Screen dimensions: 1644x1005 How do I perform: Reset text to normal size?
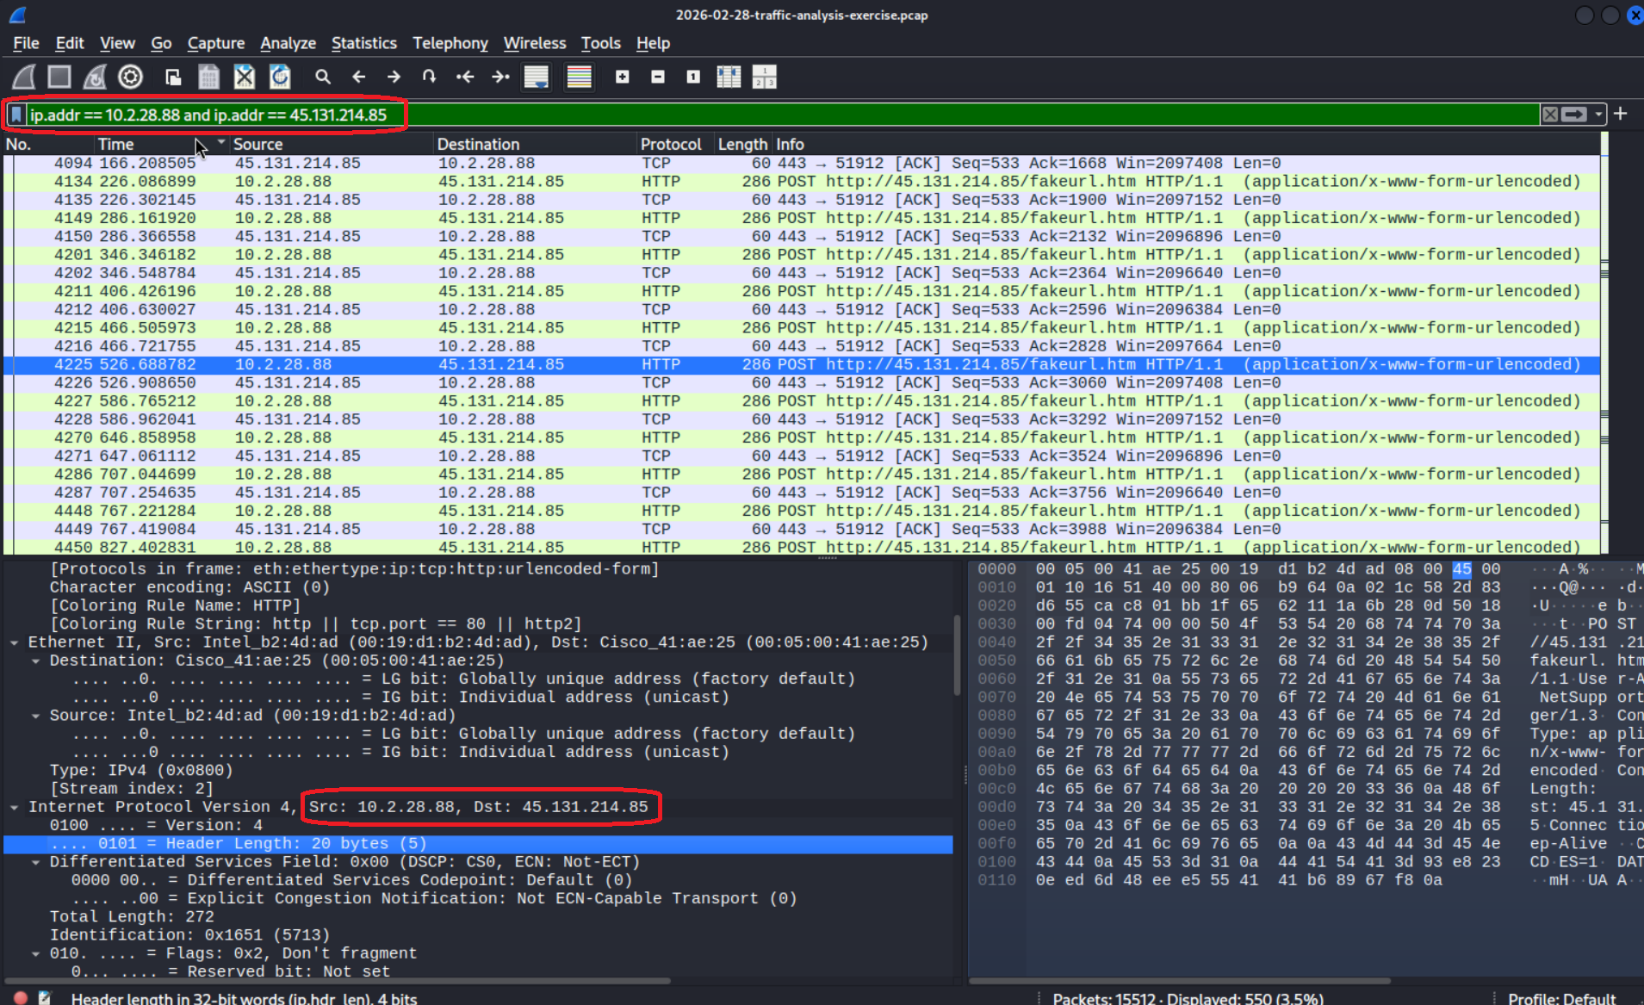pos(693,78)
